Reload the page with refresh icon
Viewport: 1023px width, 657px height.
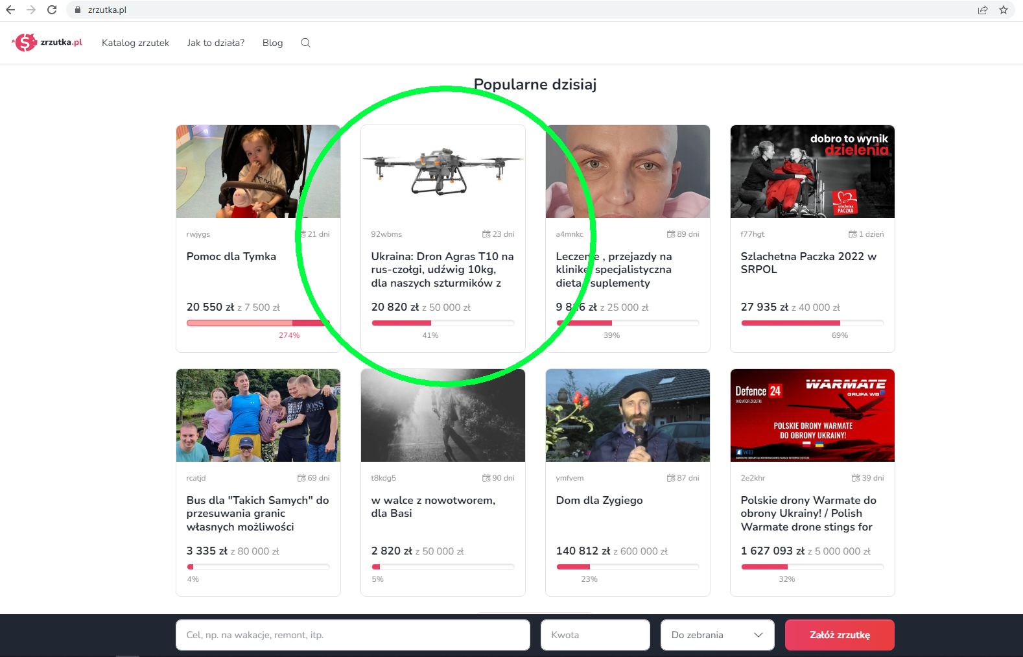(52, 10)
